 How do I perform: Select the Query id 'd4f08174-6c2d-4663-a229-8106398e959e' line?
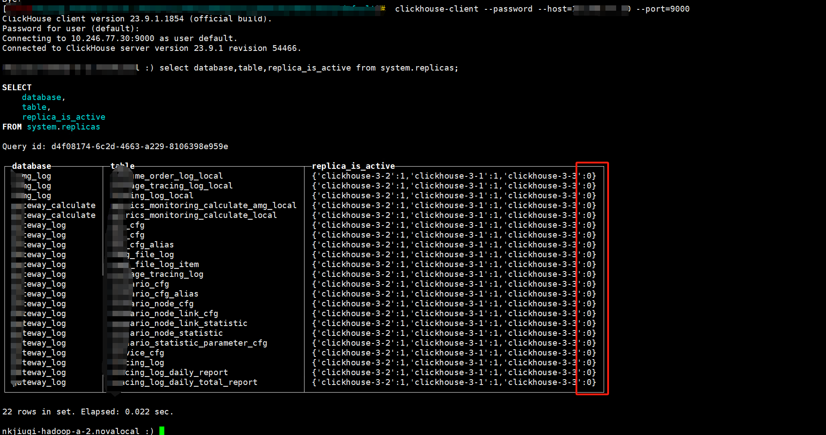(x=115, y=146)
